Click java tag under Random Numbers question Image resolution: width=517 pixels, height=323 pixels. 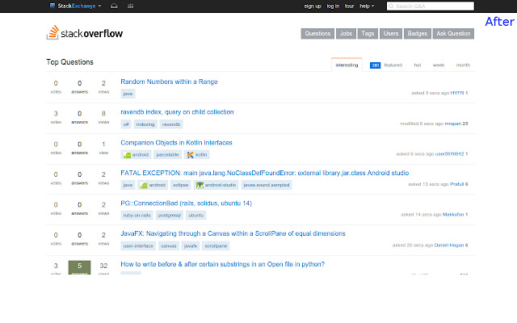click(x=128, y=94)
